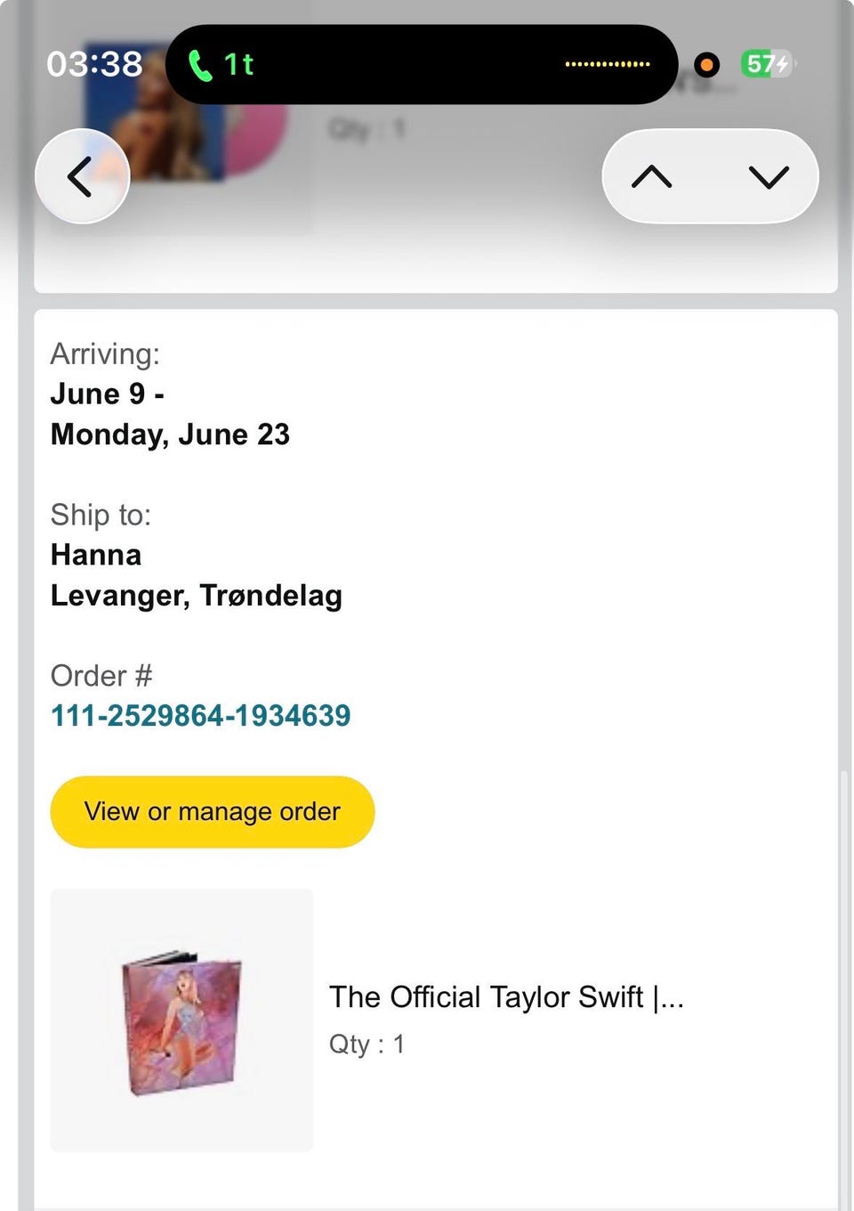Tap the green phone call icon
The image size is (854, 1211).
coord(200,65)
